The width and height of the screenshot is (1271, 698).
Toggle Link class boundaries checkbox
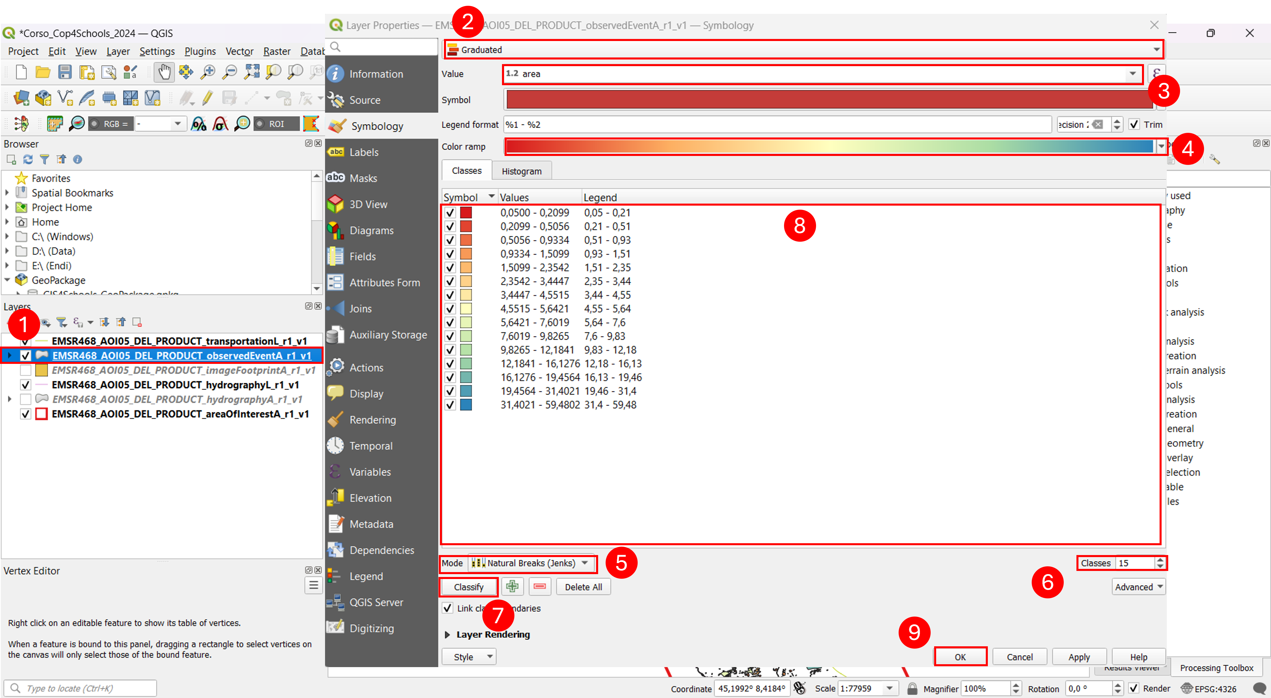point(447,608)
